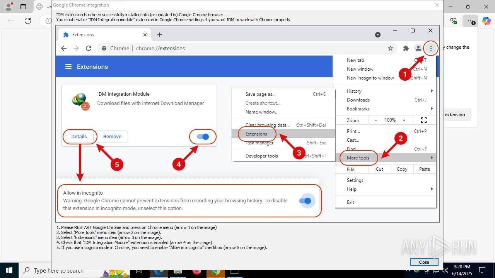Open Edge Browser essentials heart icon
The image size is (495, 278).
pyautogui.click(x=454, y=21)
